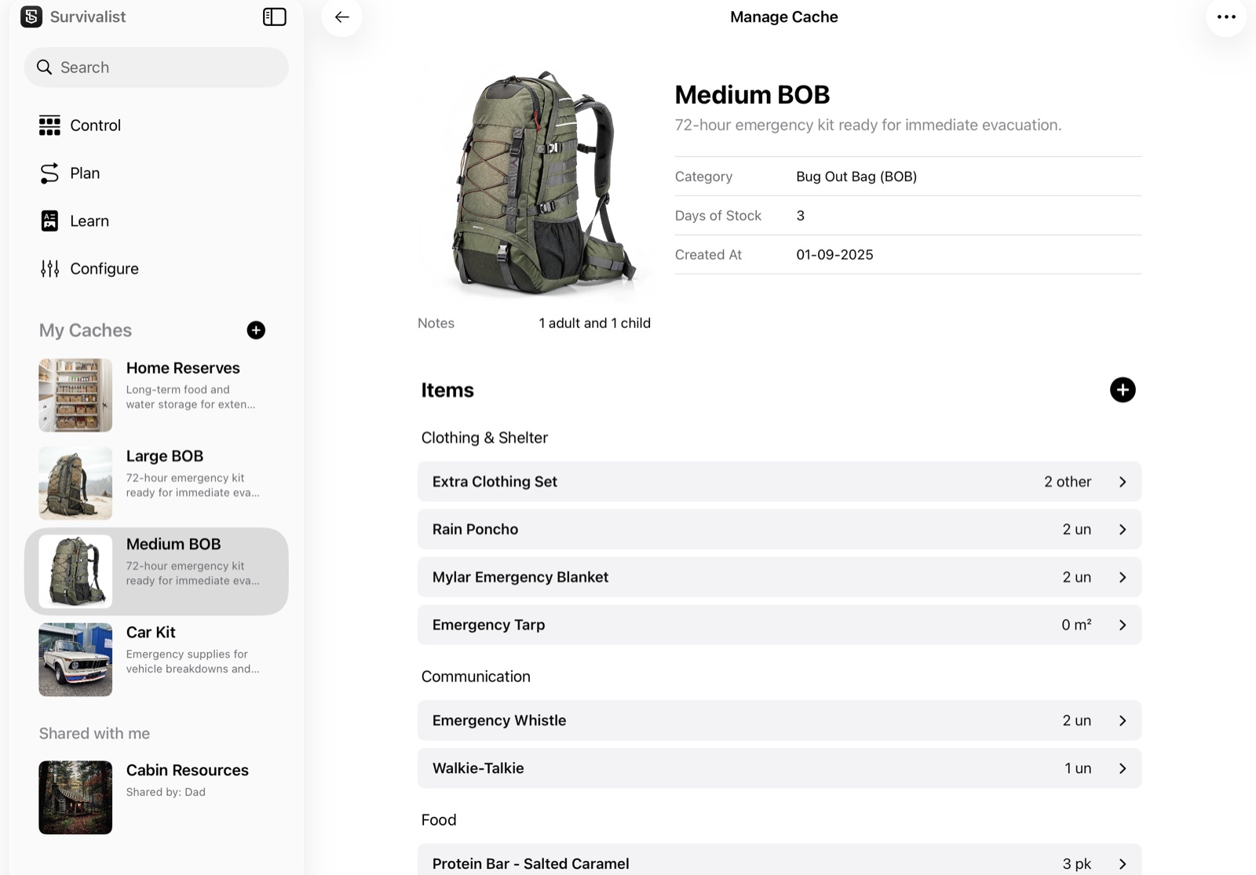This screenshot has width=1256, height=875.
Task: Expand the Emergency Tarp chevron
Action: pos(1123,625)
